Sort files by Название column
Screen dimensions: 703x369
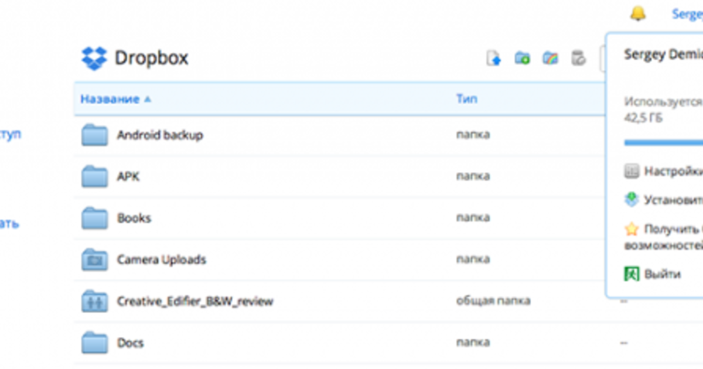(x=110, y=99)
